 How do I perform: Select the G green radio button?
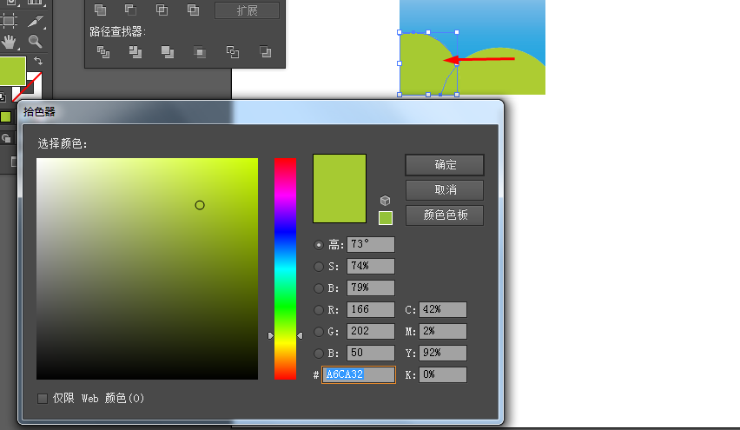tap(319, 332)
